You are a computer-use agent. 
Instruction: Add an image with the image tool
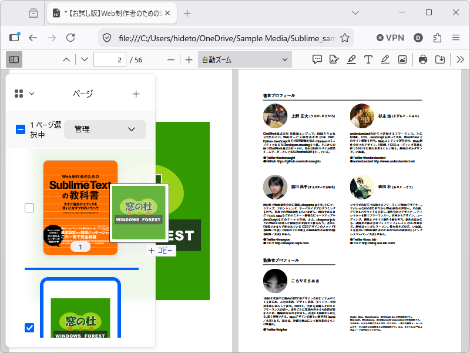pos(402,59)
